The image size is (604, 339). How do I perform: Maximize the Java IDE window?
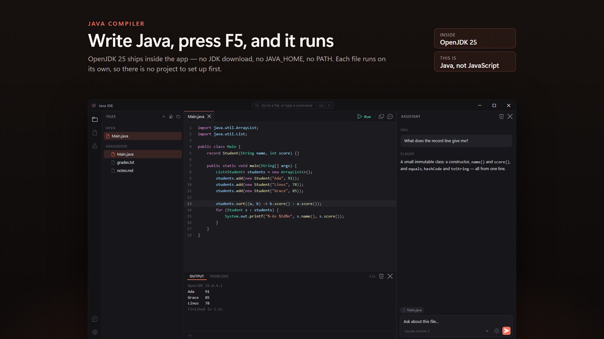pos(494,106)
